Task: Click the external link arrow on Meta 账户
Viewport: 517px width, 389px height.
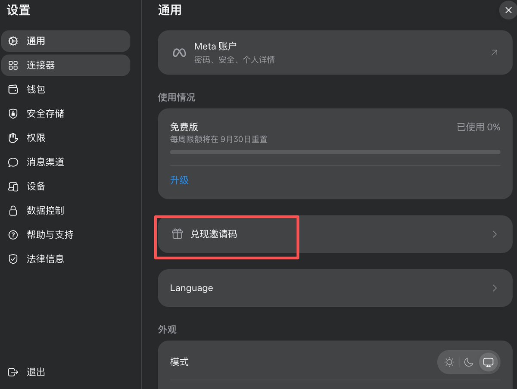Action: click(x=494, y=53)
